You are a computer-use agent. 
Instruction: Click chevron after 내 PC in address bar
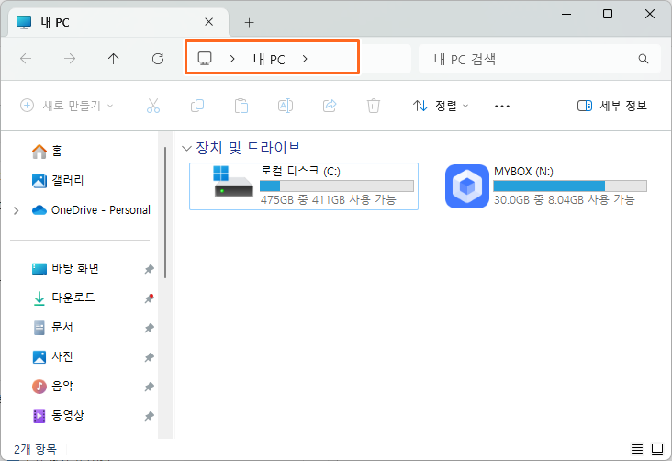[x=305, y=59]
